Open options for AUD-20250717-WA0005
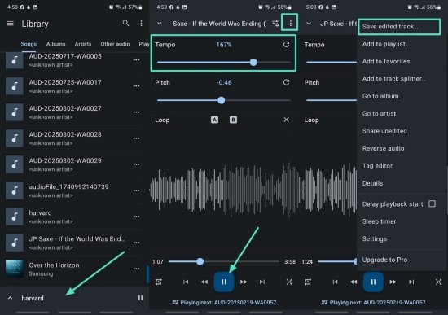 136,60
